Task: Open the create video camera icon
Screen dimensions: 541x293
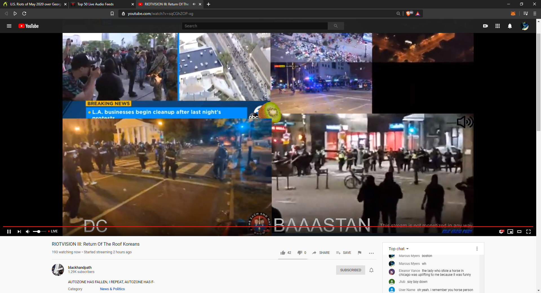Action: (x=485, y=26)
